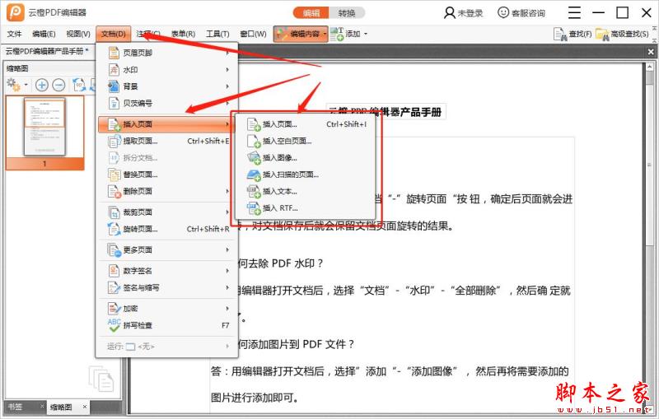The image size is (659, 419).
Task: Click the orange P application logo
Action: pos(16,12)
